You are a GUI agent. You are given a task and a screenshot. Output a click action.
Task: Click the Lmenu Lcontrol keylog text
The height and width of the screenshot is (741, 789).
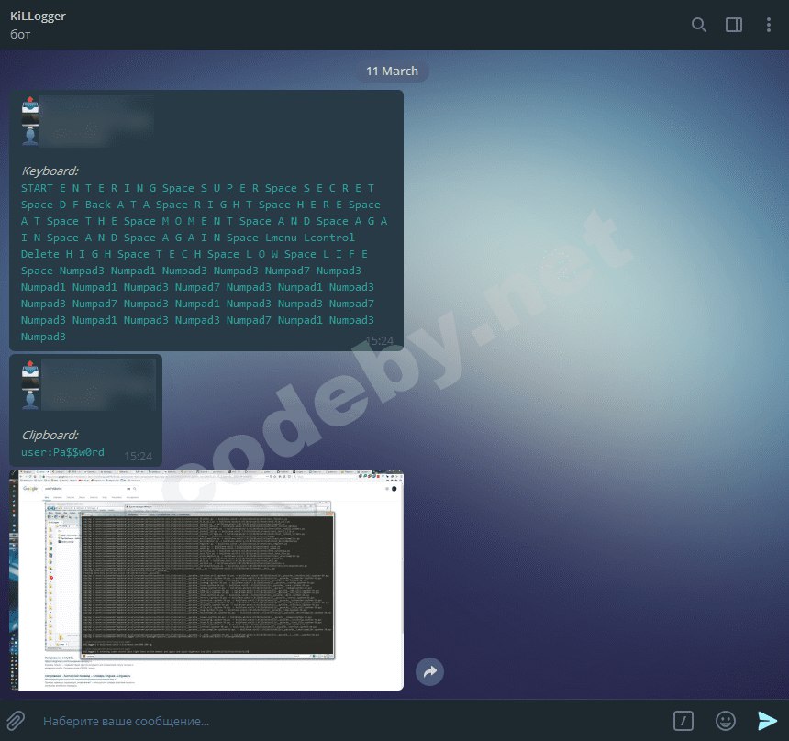pyautogui.click(x=309, y=237)
